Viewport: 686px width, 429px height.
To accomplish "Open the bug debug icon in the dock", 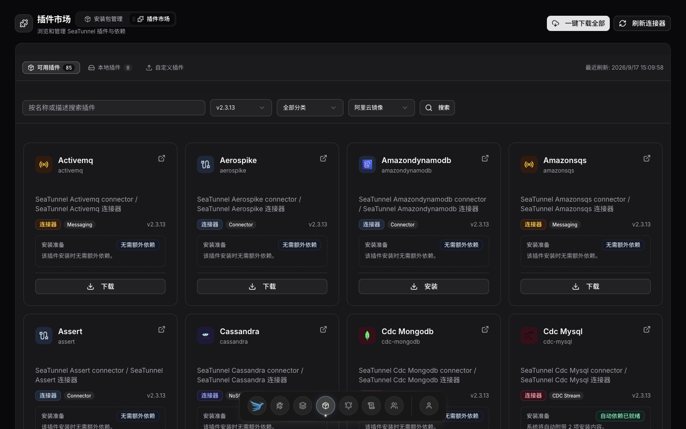I will point(280,406).
